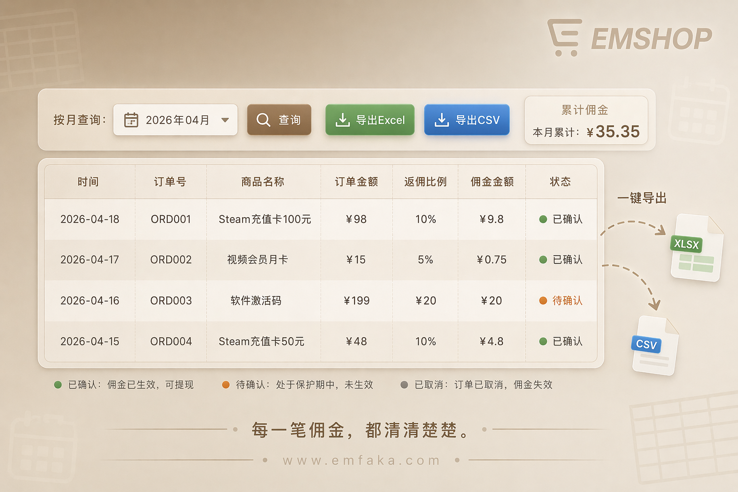Click the download icon on 导出Excel button
This screenshot has height=492, width=738.
(342, 120)
